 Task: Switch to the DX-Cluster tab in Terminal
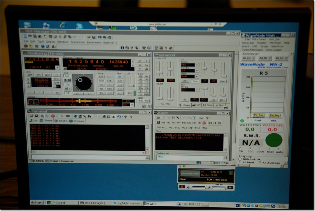coord(77,121)
